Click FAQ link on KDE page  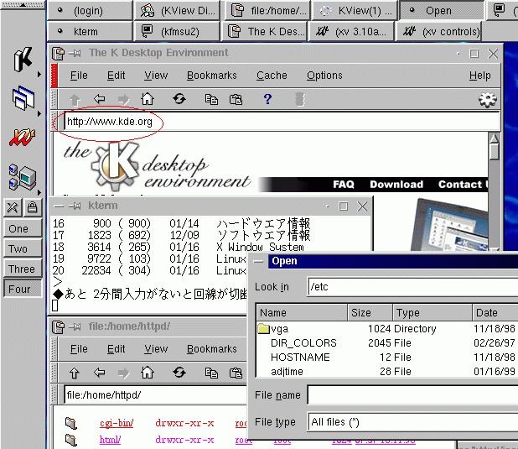tap(344, 185)
